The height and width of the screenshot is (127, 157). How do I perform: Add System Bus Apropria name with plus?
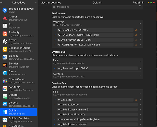pos(140,75)
